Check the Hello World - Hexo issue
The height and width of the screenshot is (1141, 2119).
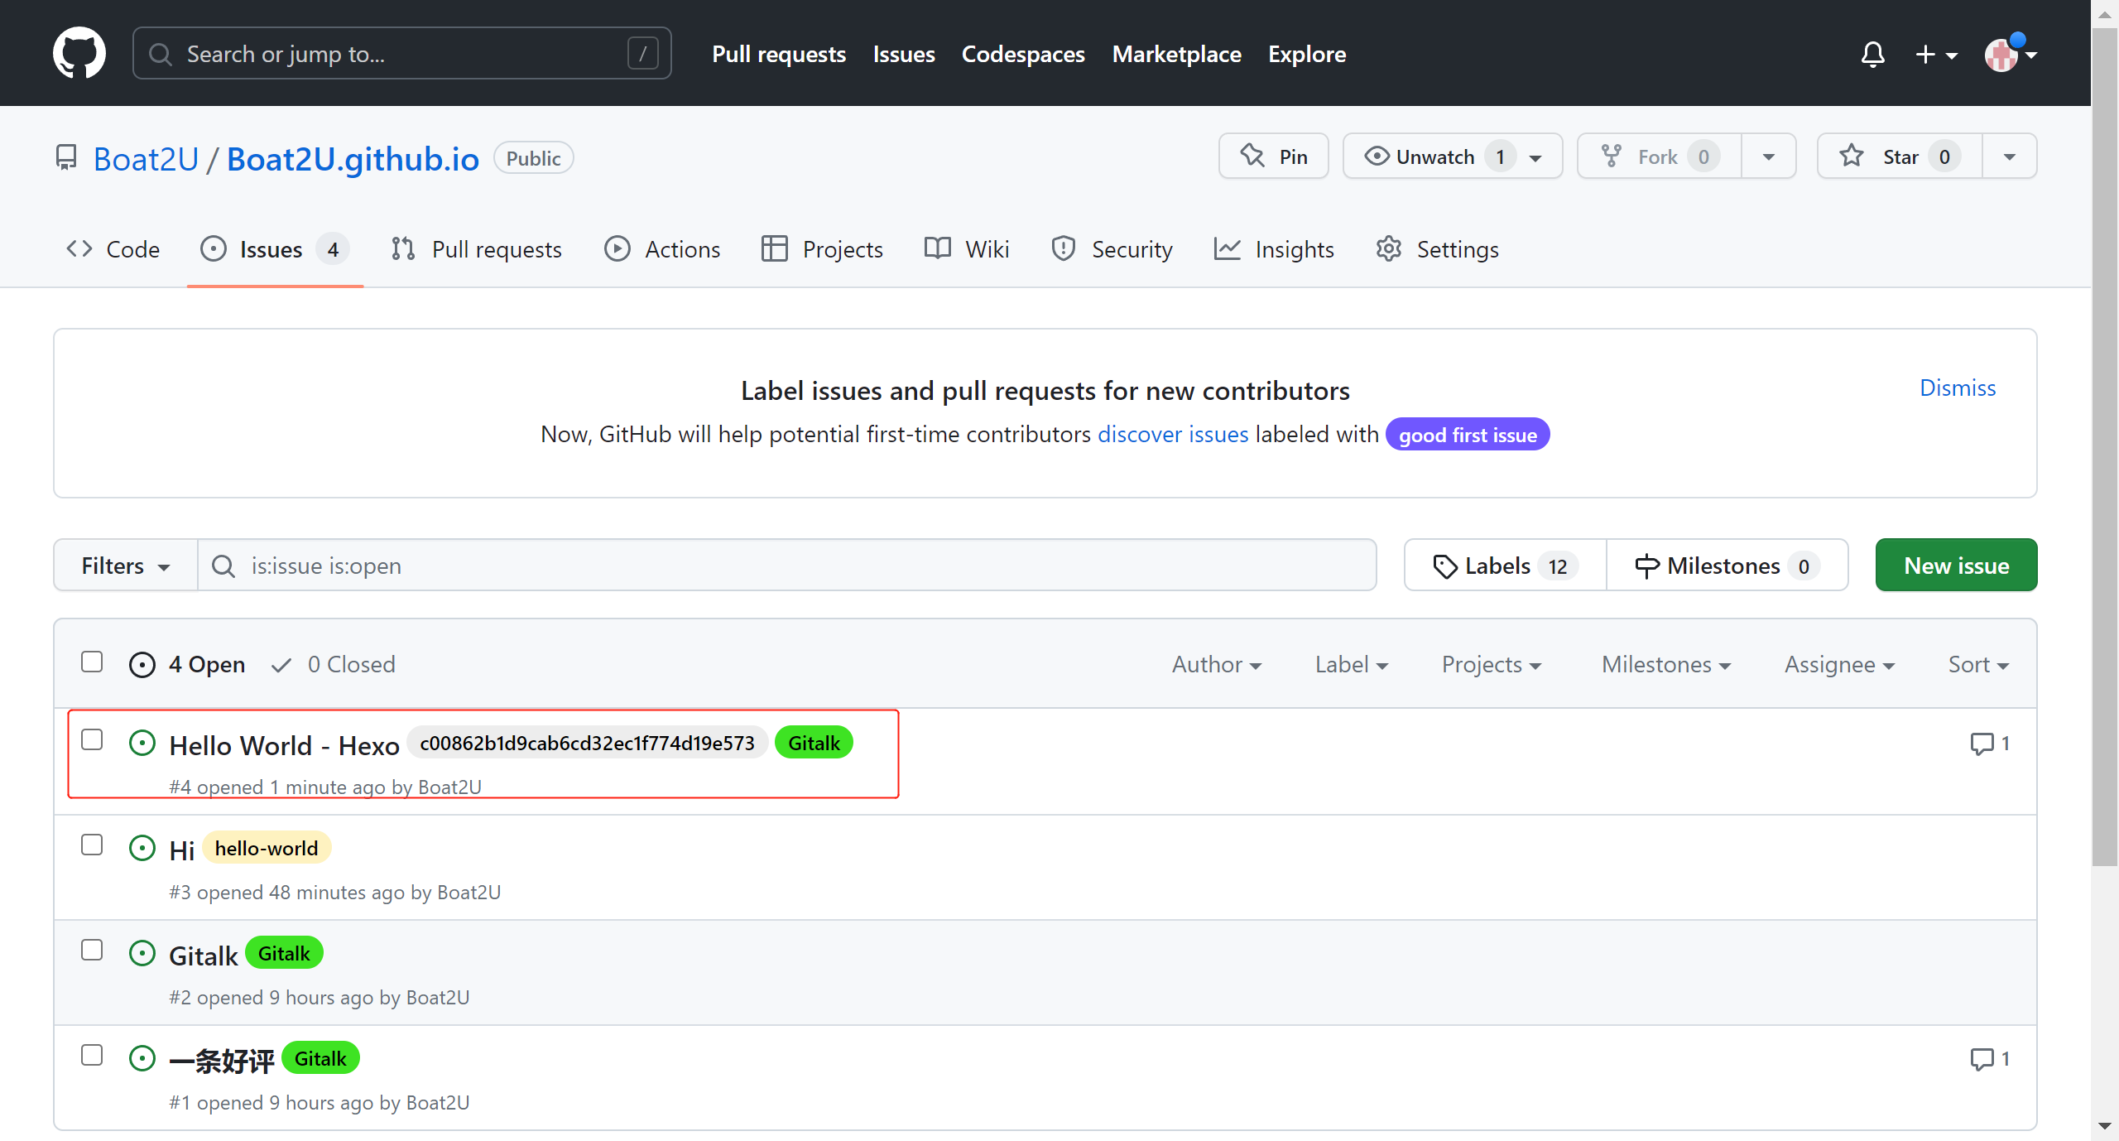92,740
